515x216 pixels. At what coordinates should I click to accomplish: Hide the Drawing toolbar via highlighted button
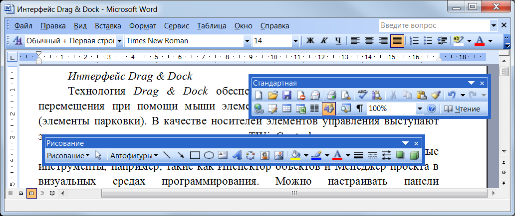tap(329, 108)
